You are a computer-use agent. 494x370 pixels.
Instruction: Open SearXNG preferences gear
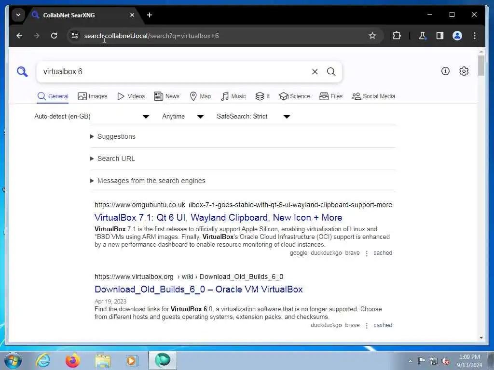pyautogui.click(x=464, y=71)
